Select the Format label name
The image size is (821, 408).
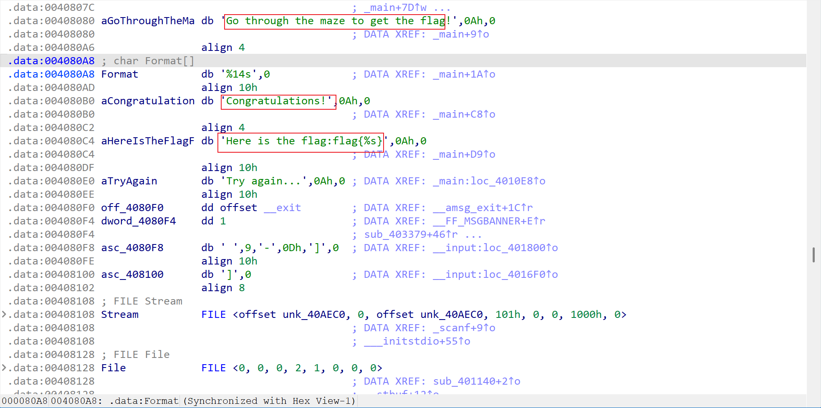coord(120,74)
